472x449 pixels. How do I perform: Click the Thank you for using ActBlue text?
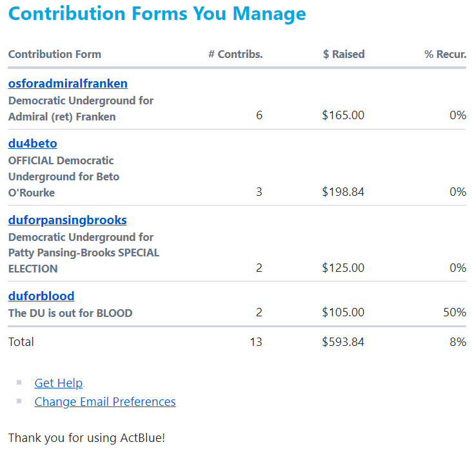(87, 438)
